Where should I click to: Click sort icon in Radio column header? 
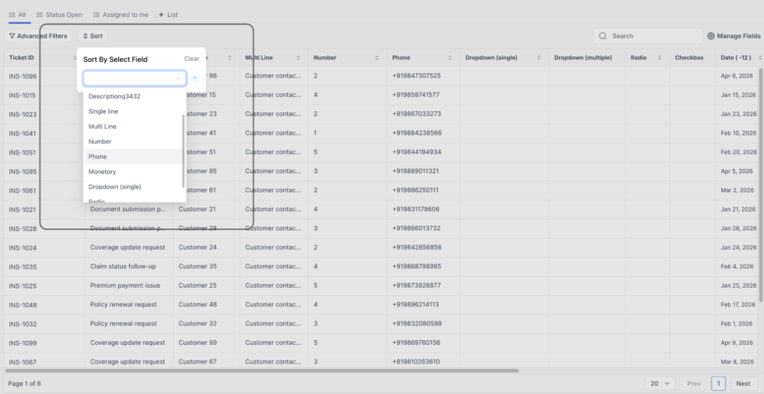[x=659, y=58]
